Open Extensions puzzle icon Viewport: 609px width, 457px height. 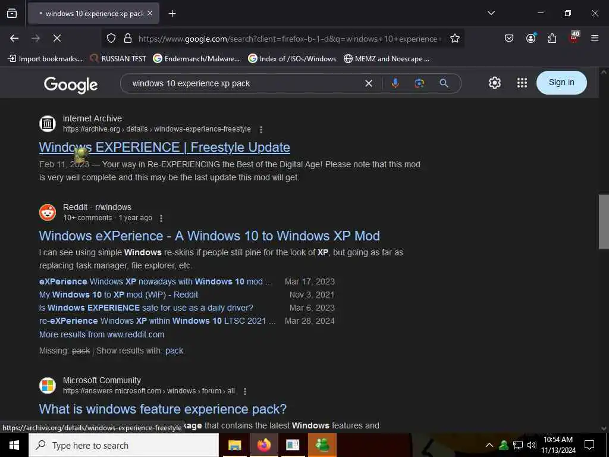coord(552,38)
